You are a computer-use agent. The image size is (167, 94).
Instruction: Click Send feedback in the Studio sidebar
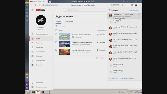coord(41,87)
